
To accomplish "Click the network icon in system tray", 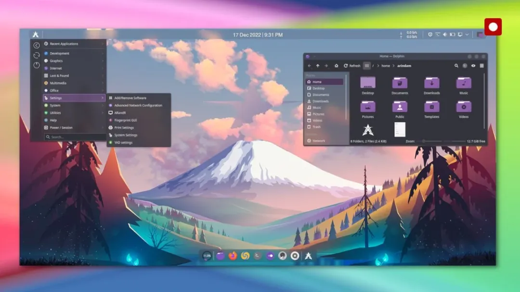I will click(438, 35).
